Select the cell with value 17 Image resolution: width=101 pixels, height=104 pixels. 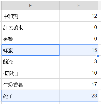79,84
